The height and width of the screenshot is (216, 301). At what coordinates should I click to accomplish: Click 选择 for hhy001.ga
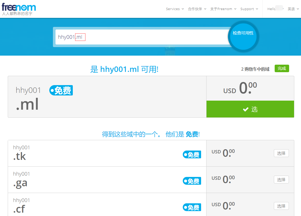pos(281,180)
